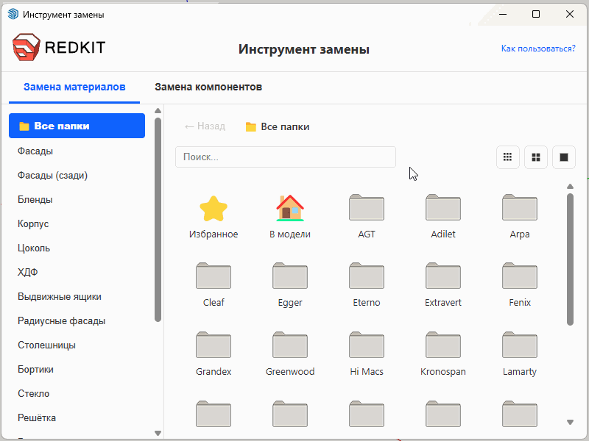Open the Greenwood folder

click(x=290, y=355)
